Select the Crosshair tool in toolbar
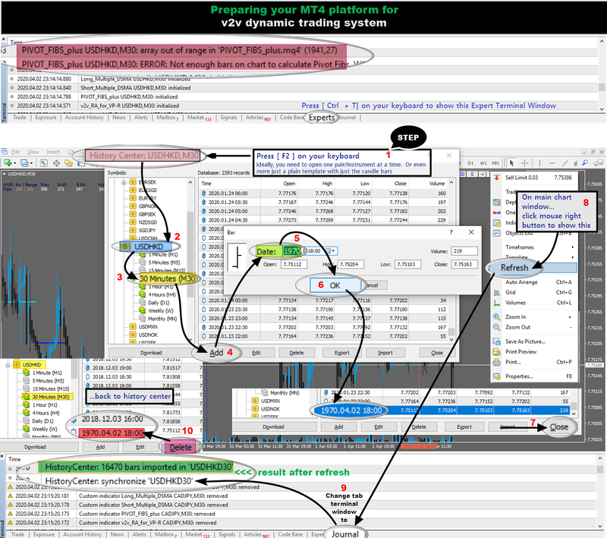Viewport: 607px width, 538px height. pos(524,163)
